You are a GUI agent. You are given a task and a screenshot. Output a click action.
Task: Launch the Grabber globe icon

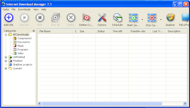coord(170,18)
